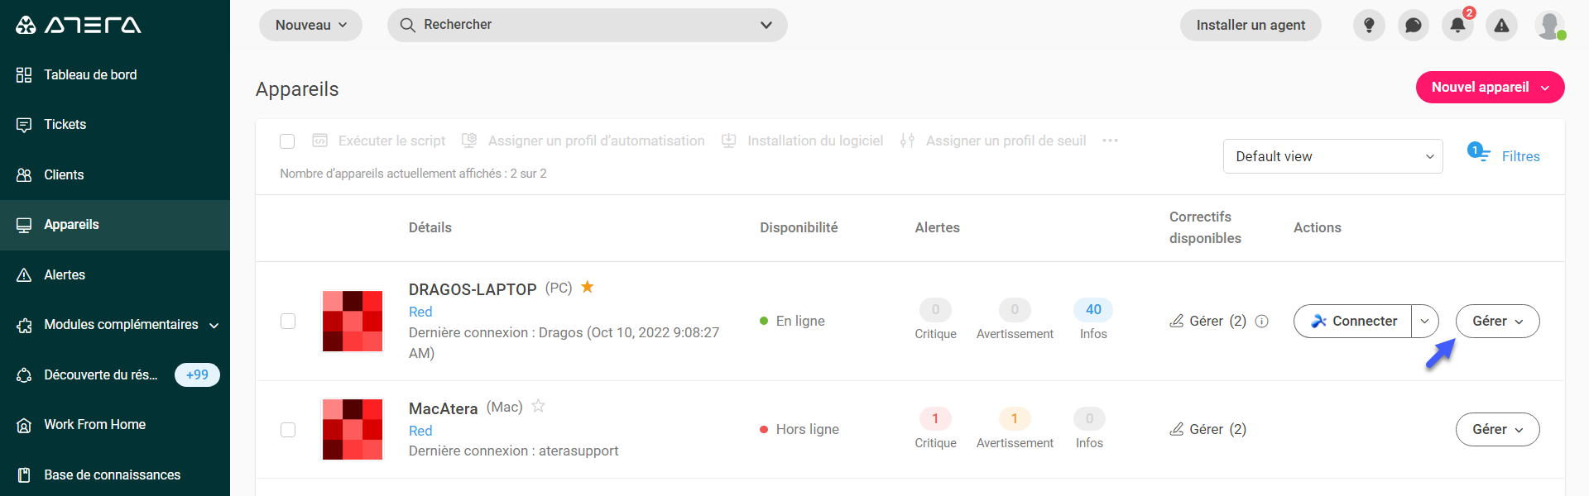Open Work From Home in sidebar
Viewport: 1589px width, 496px height.
coord(115,425)
